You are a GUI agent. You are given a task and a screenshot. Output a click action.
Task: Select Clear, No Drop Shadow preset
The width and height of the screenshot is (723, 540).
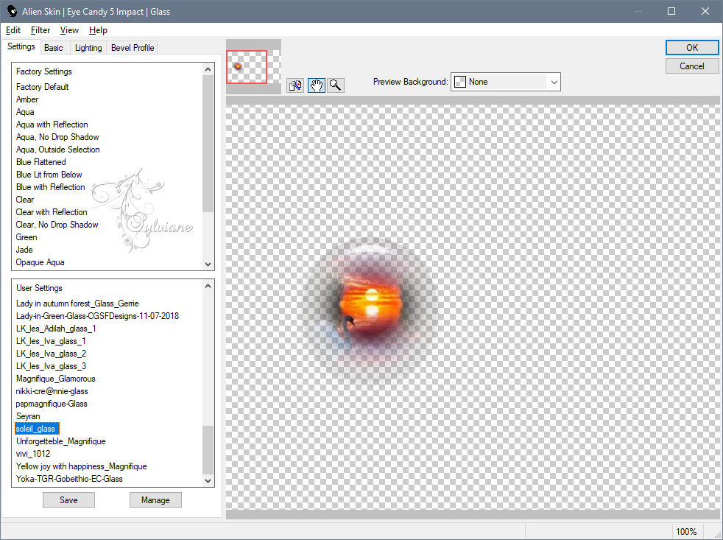tap(57, 224)
